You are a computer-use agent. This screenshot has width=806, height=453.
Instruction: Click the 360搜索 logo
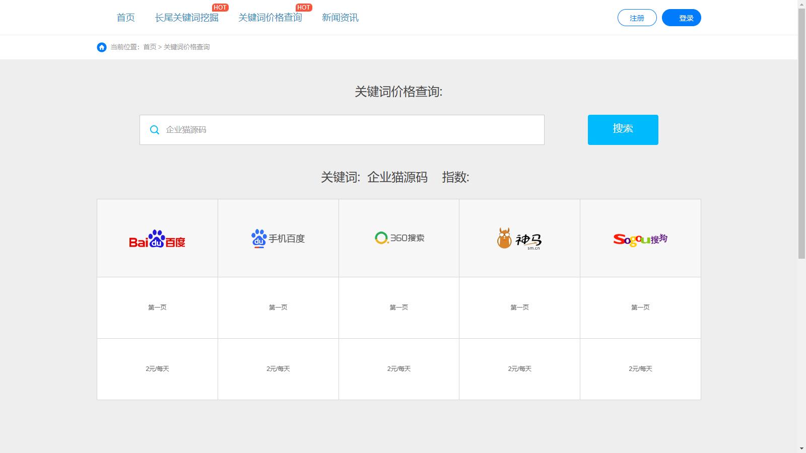click(x=399, y=238)
